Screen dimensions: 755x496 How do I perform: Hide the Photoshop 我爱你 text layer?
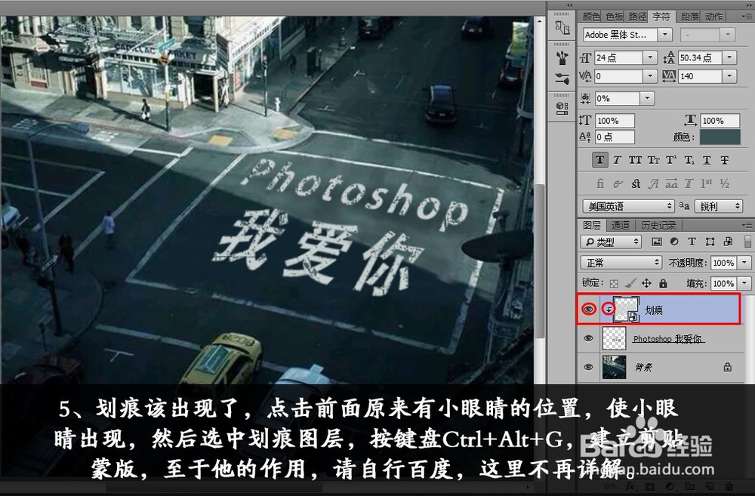pyautogui.click(x=588, y=338)
